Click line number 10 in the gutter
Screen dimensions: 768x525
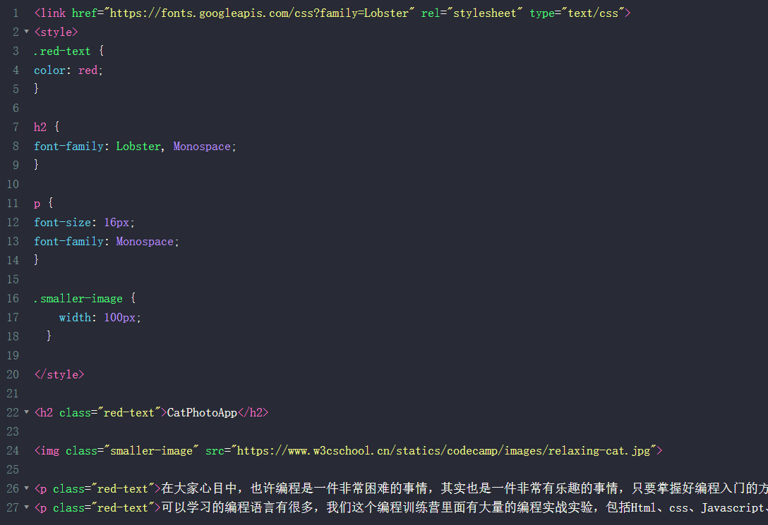(13, 185)
